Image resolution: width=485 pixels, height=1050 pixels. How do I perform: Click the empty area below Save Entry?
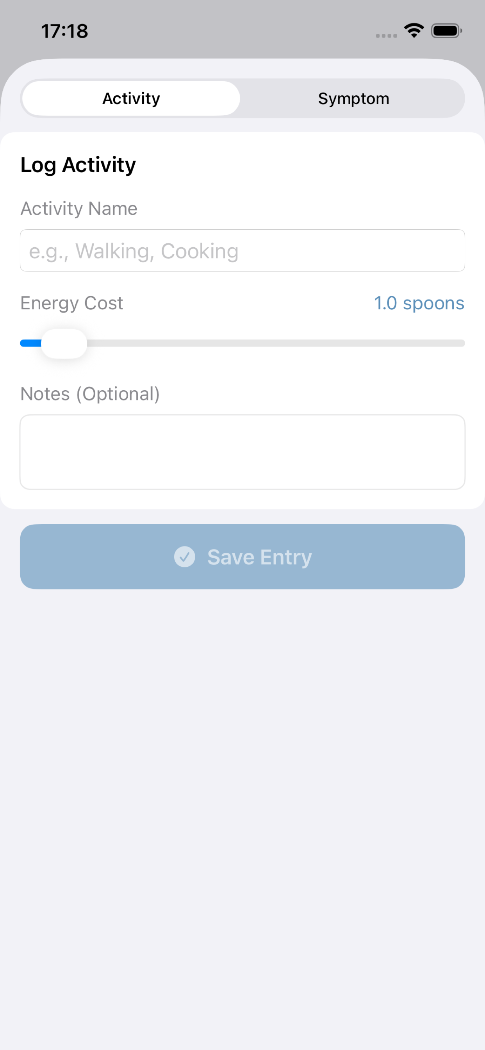(x=242, y=775)
